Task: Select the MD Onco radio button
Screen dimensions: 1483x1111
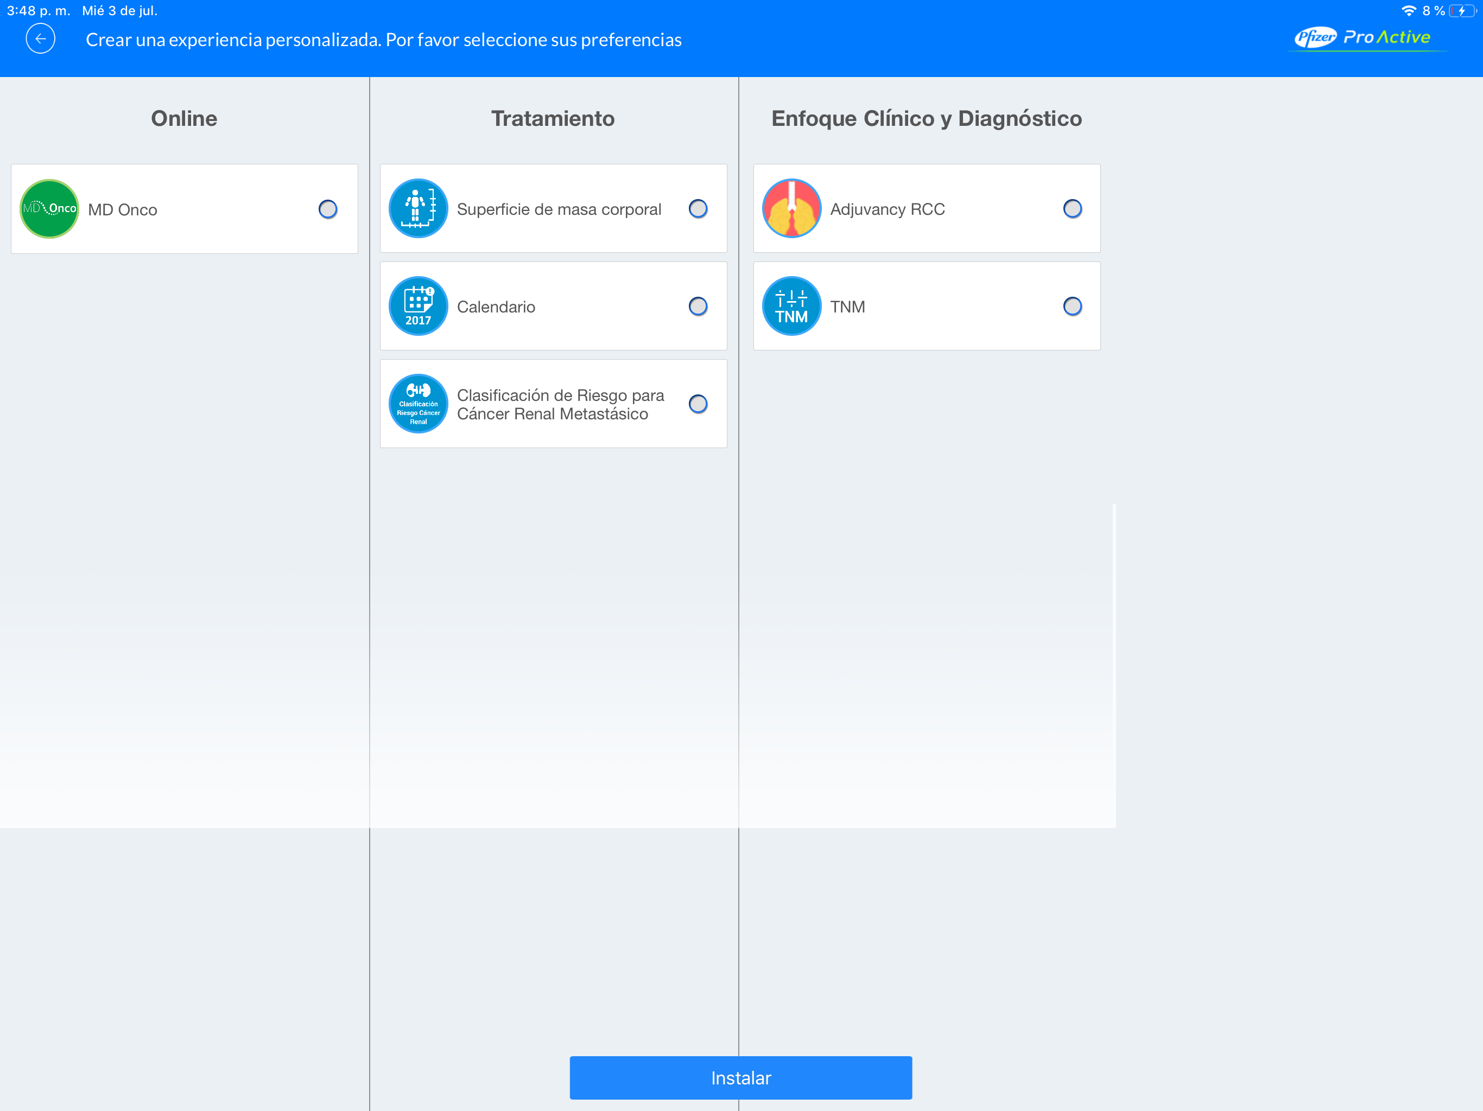Action: click(x=328, y=209)
